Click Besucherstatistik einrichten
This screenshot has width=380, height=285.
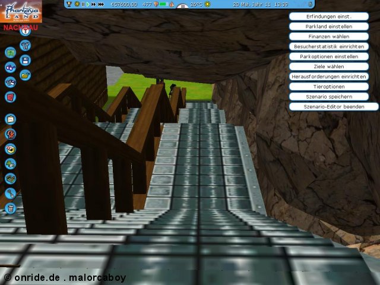coord(329,46)
